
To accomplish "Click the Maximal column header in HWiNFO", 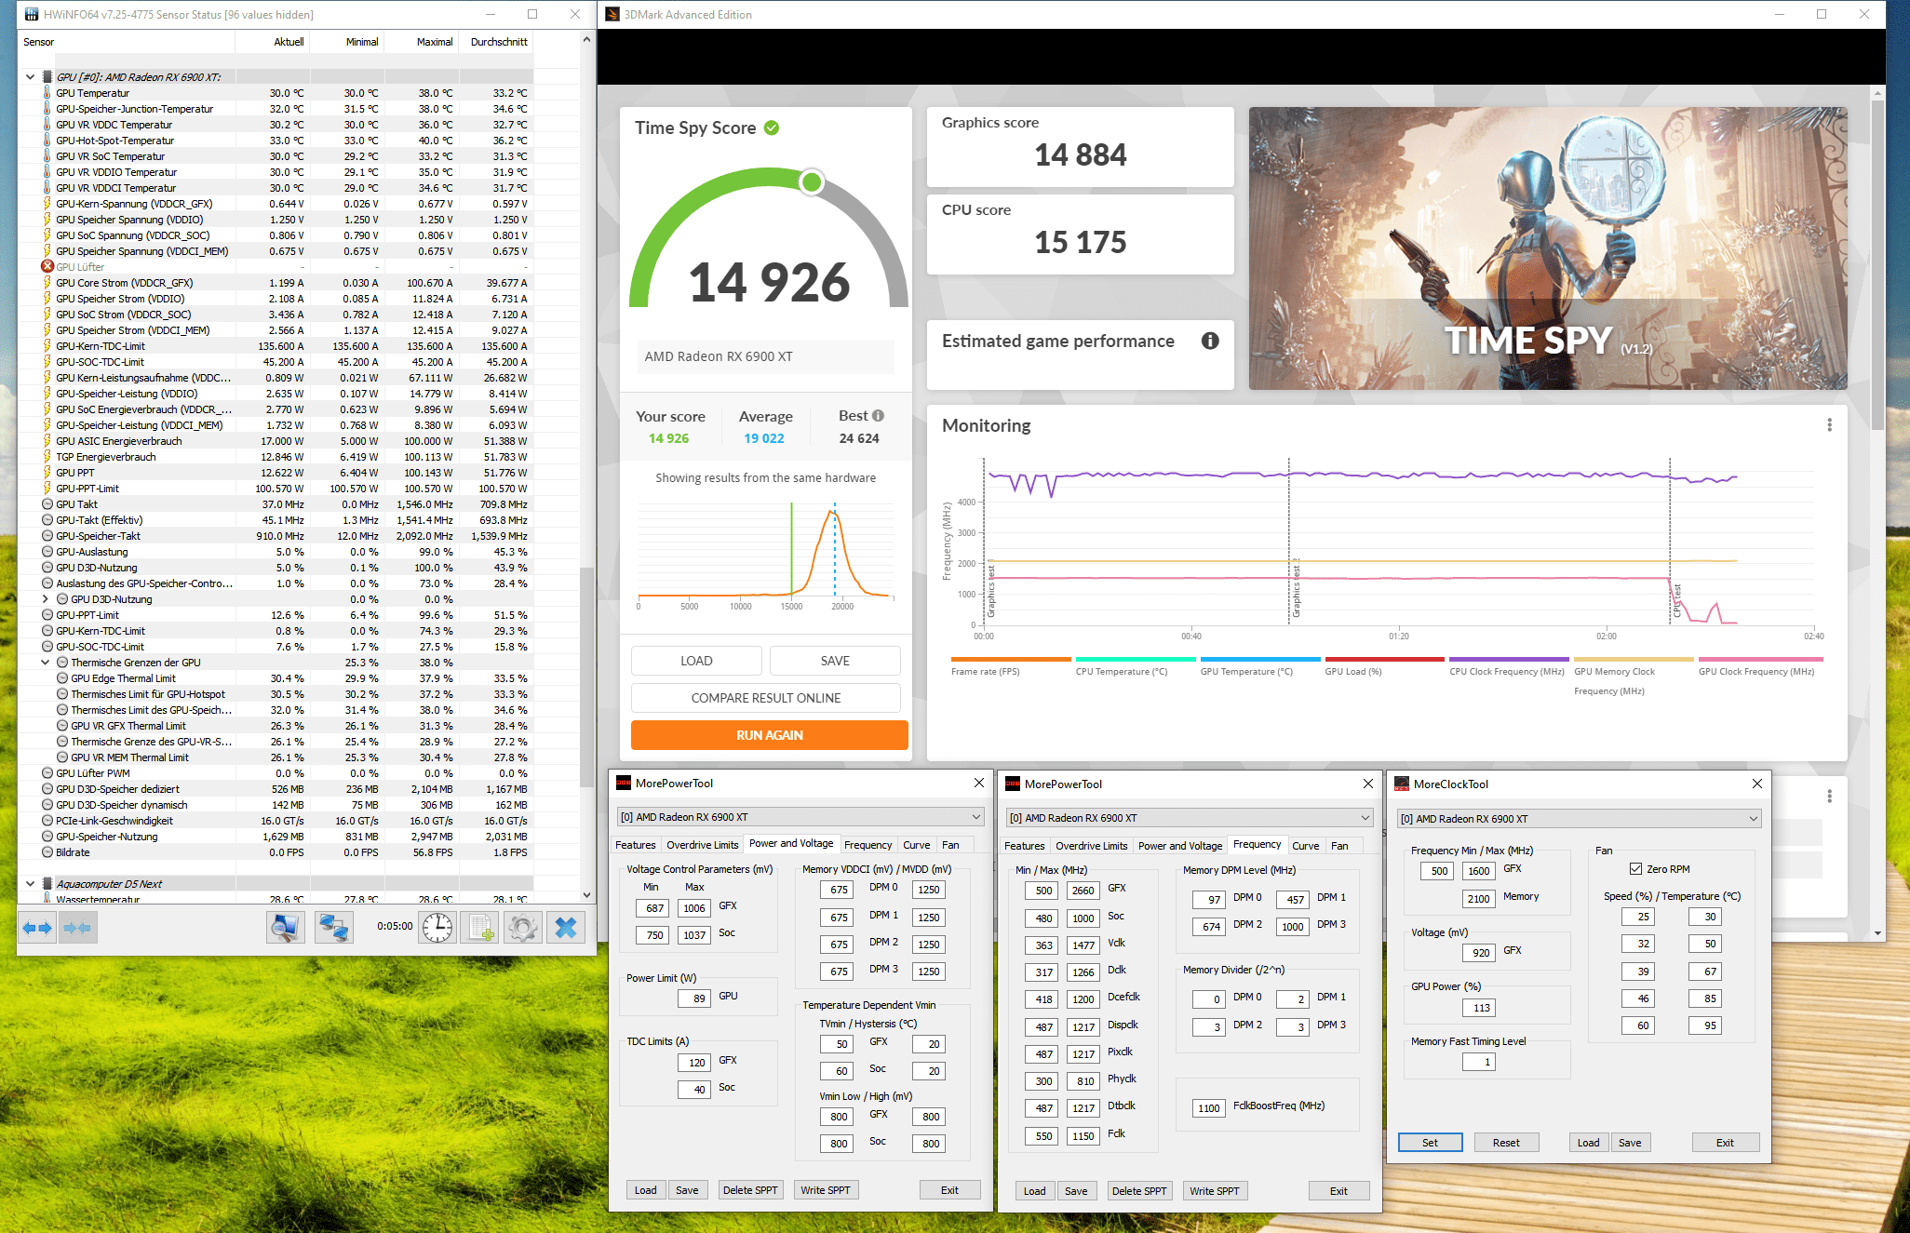I will pos(435,42).
